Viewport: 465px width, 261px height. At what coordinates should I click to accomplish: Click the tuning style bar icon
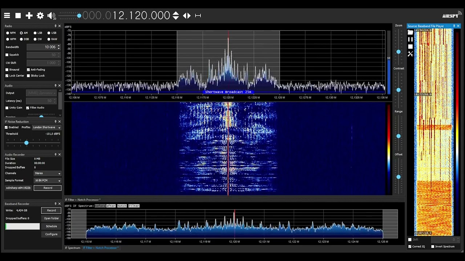pyautogui.click(x=198, y=16)
